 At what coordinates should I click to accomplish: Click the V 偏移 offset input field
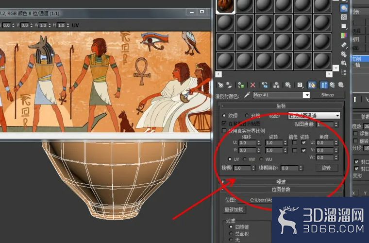click(x=247, y=150)
